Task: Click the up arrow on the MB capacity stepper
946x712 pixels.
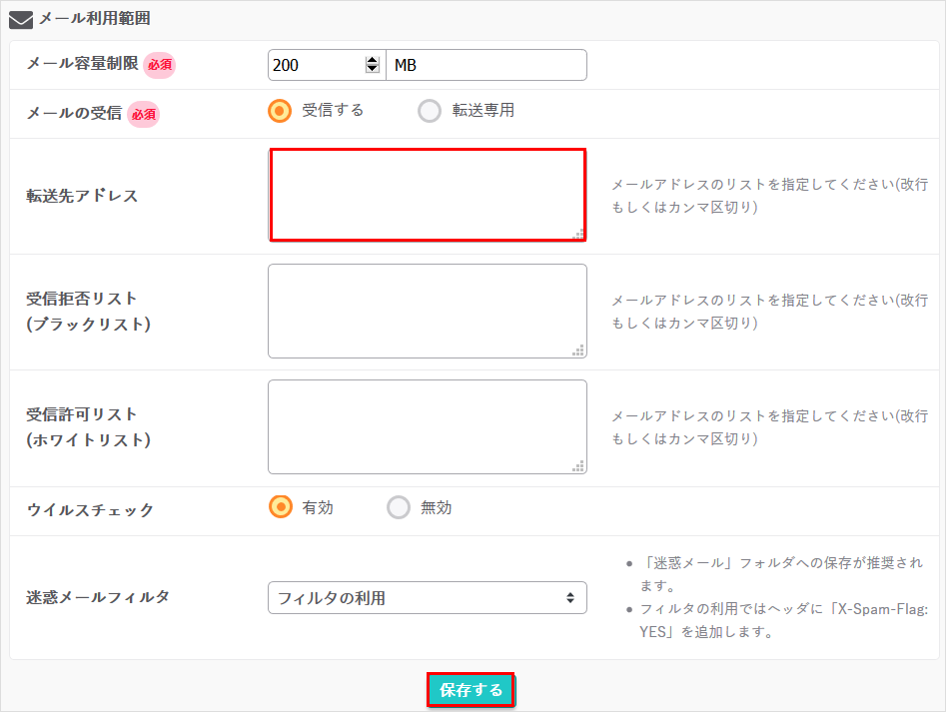Action: [372, 59]
